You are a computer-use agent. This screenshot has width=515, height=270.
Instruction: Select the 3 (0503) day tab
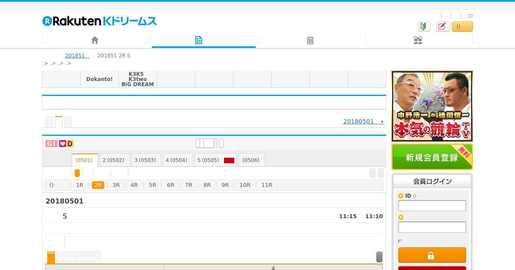(x=146, y=160)
